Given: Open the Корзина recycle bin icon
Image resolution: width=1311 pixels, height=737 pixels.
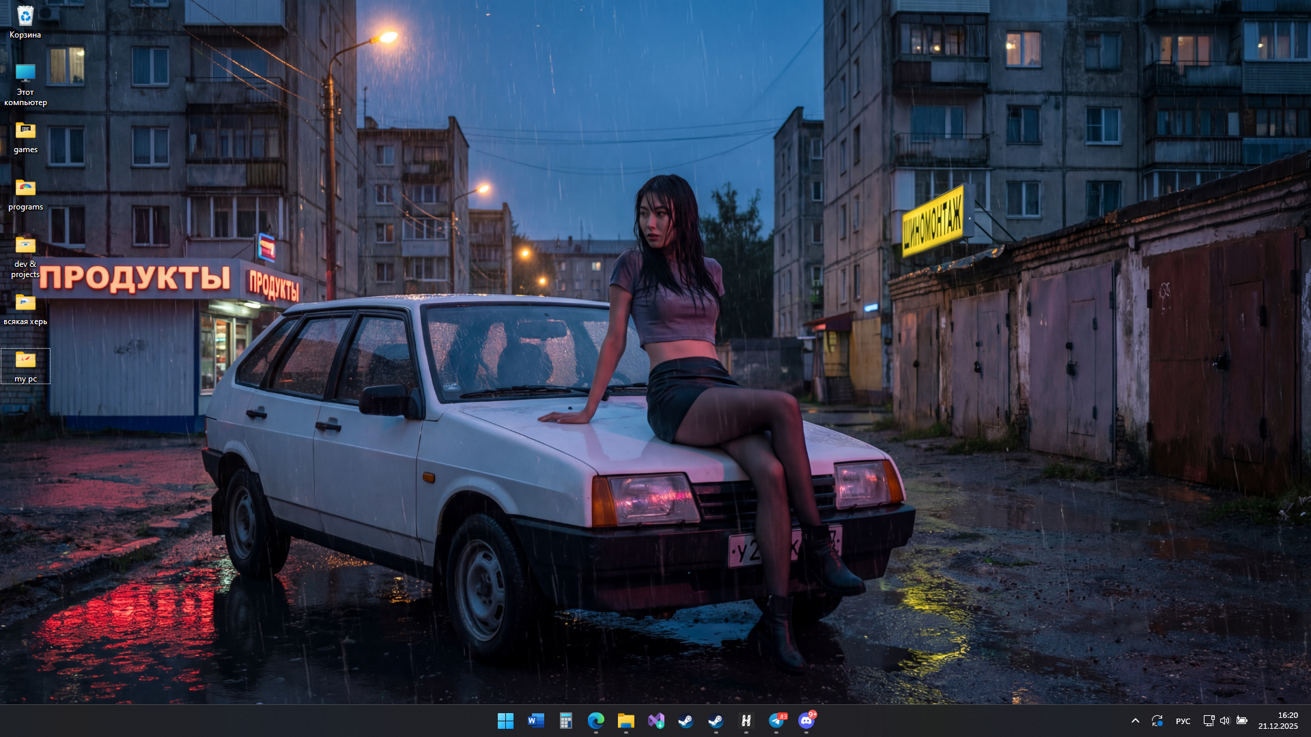Looking at the screenshot, I should coord(25,20).
